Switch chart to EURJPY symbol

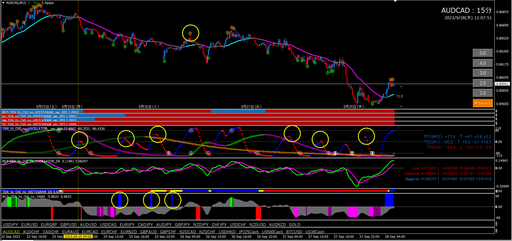point(127,225)
